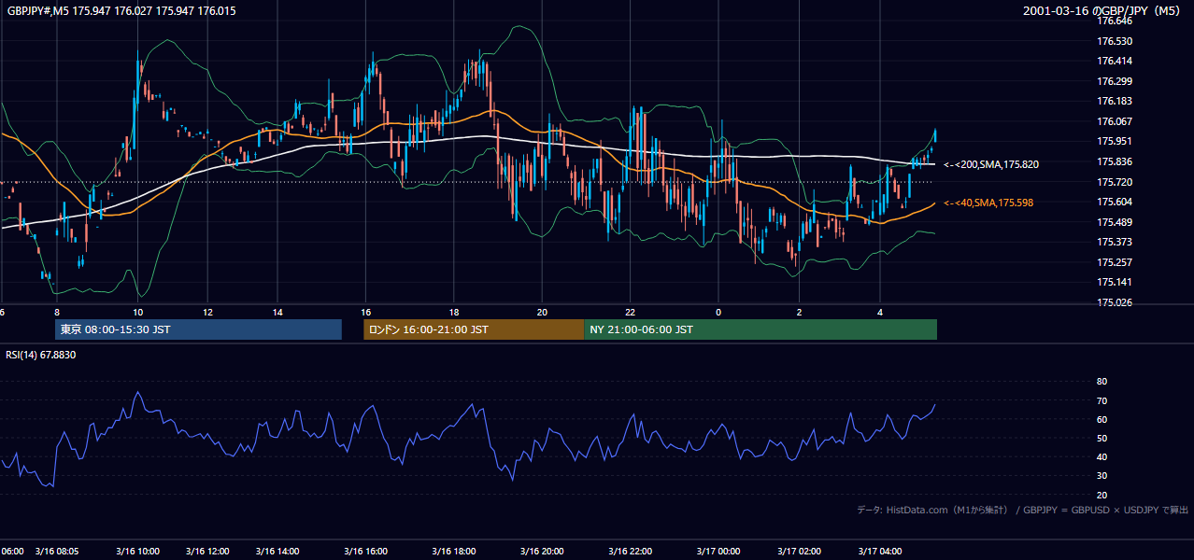Click price axis value 175.026

(x=1115, y=302)
